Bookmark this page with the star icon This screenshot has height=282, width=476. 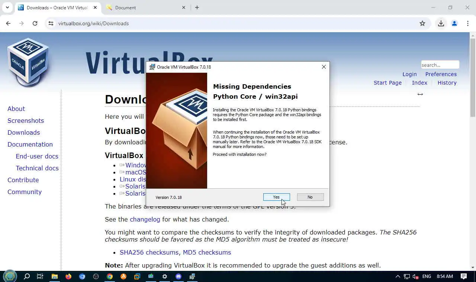coord(422,23)
